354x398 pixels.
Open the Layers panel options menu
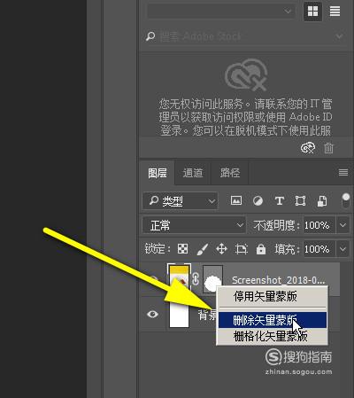(343, 172)
